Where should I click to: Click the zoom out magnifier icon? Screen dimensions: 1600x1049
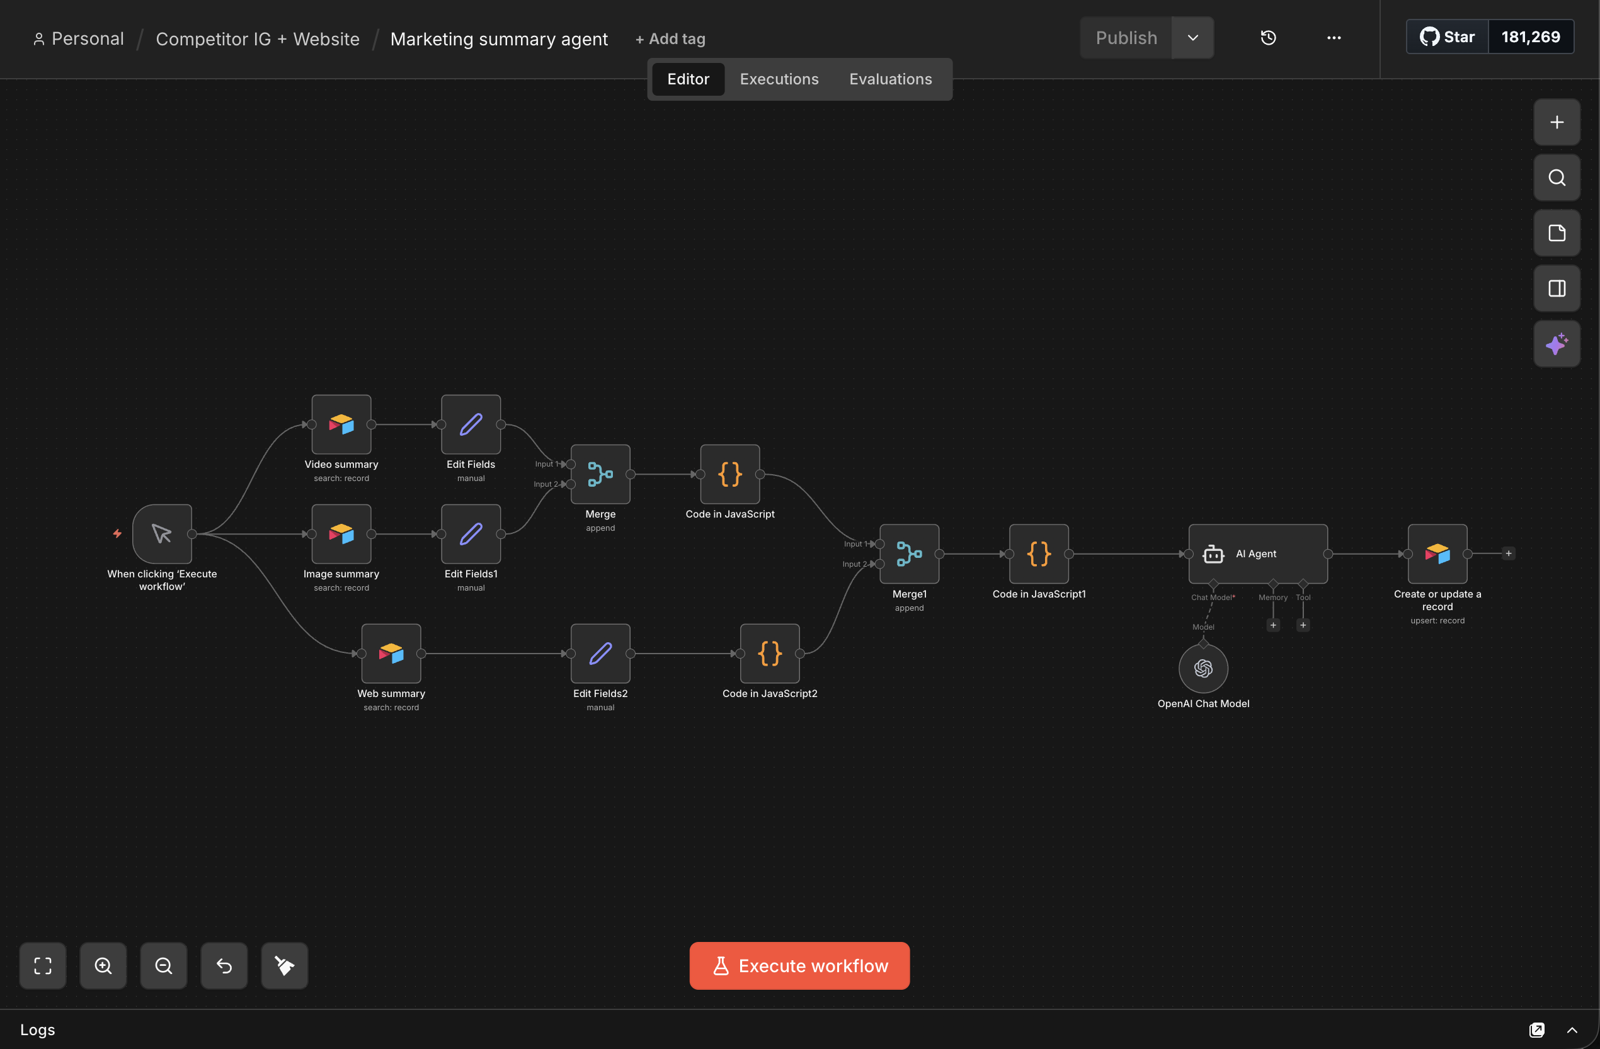[163, 965]
